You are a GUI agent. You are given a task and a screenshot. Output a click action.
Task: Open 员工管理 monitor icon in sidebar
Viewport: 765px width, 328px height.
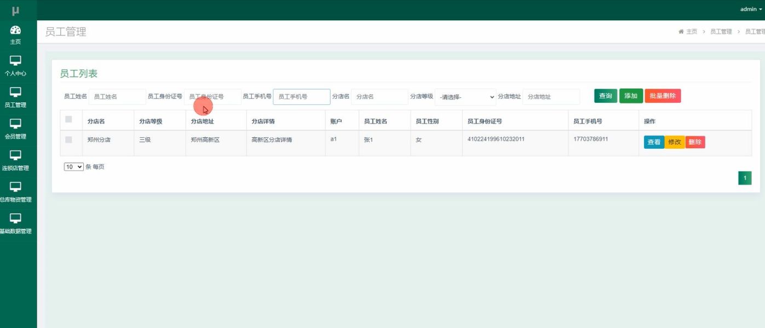point(15,92)
